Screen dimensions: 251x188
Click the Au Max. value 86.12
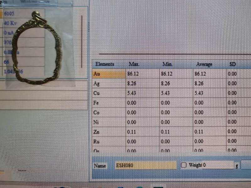(x=134, y=74)
